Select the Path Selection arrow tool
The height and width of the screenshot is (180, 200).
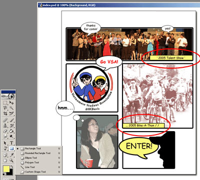[x=5, y=143]
